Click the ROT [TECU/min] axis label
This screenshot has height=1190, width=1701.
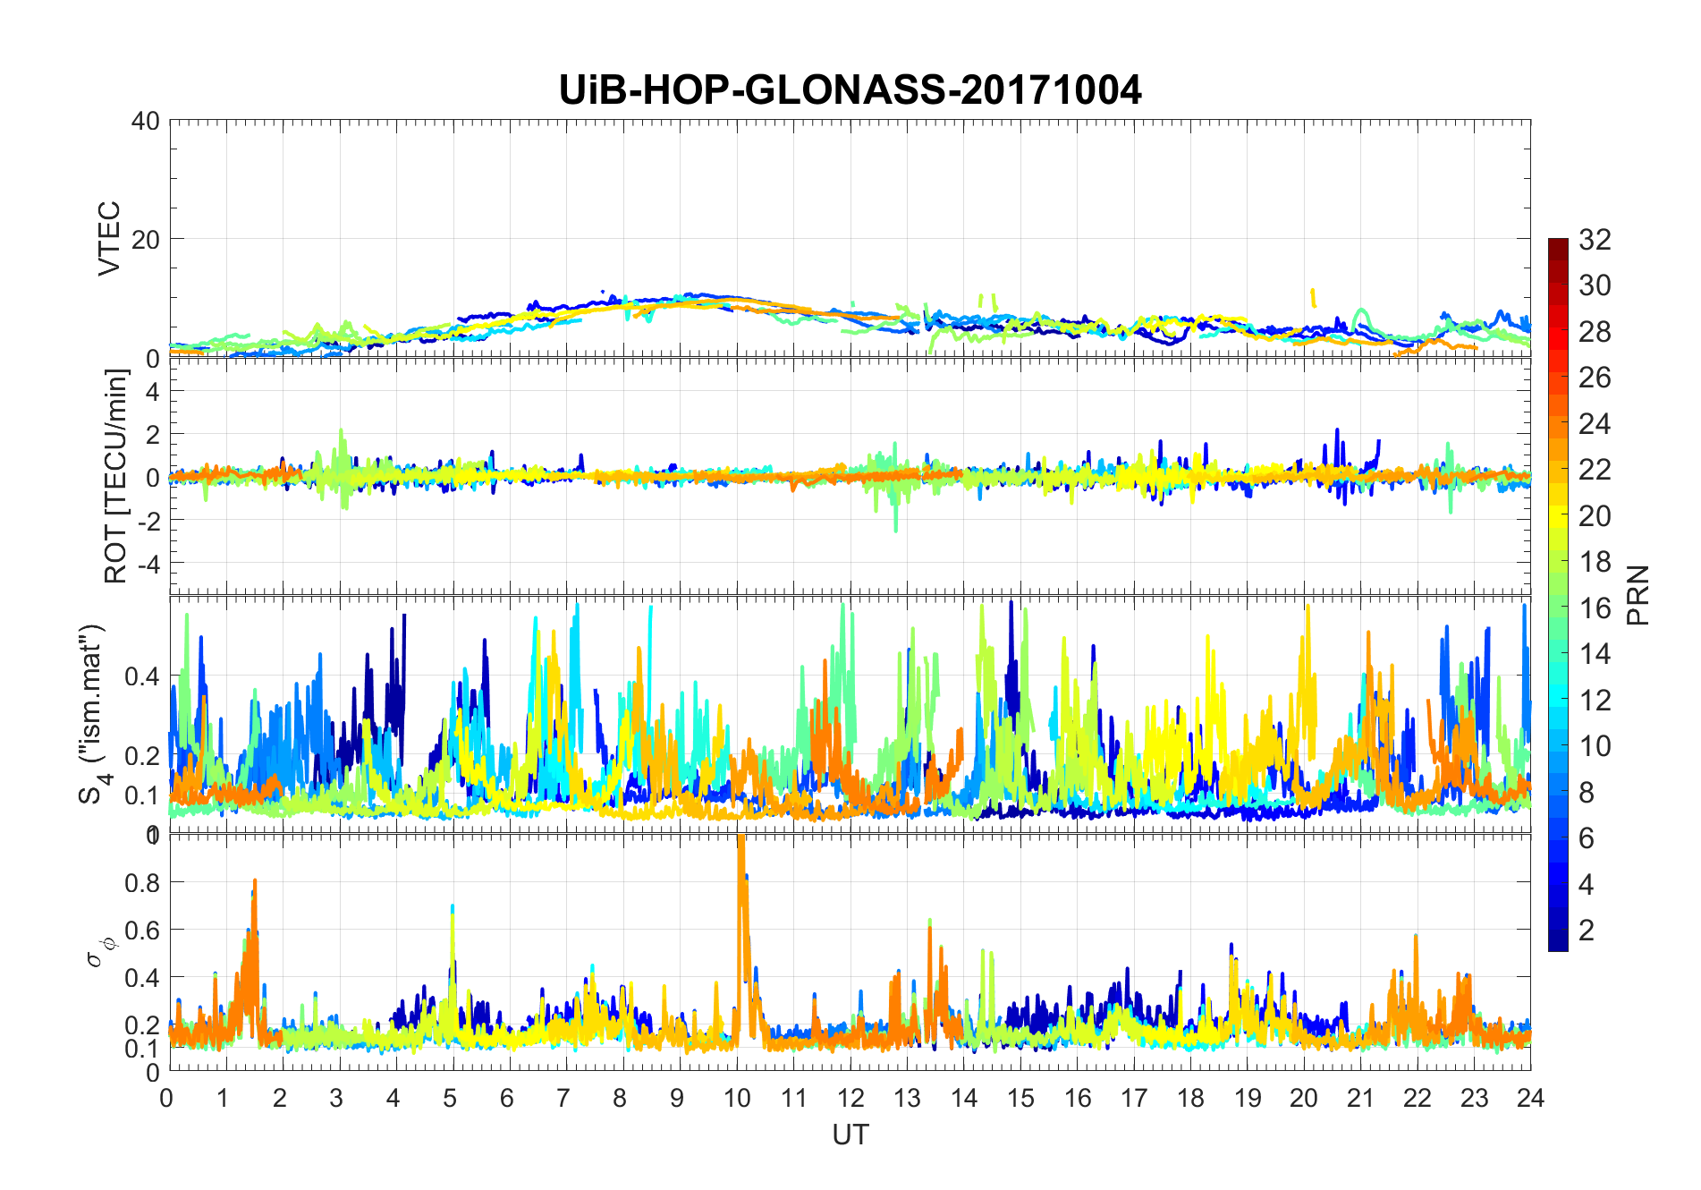[116, 476]
